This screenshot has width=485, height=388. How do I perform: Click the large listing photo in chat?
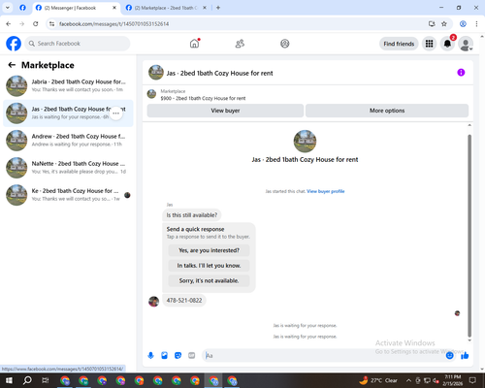coord(305,141)
